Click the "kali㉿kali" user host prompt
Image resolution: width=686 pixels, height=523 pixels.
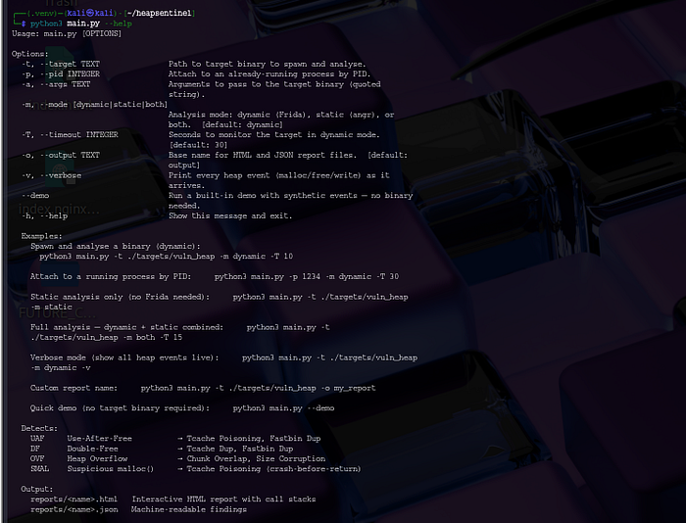[x=90, y=13]
